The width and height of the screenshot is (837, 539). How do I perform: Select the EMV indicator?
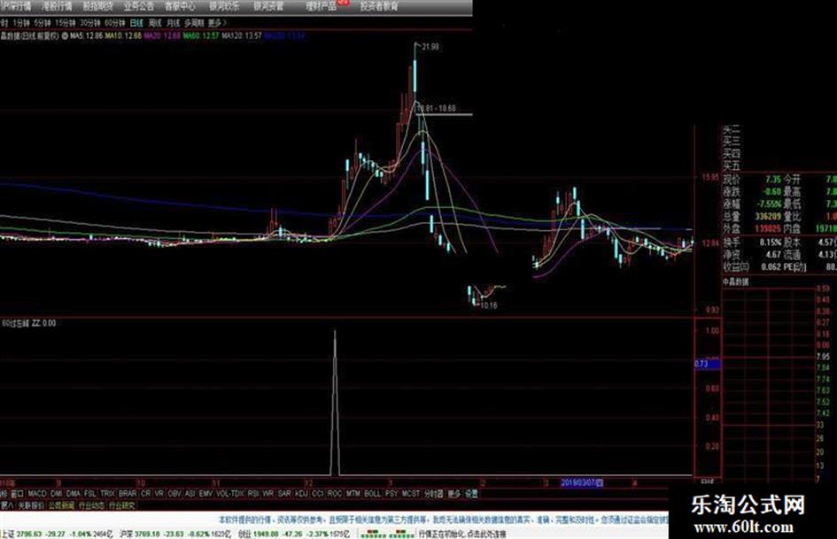[x=205, y=494]
